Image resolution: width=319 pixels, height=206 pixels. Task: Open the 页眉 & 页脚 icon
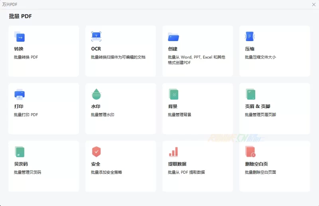pos(250,94)
